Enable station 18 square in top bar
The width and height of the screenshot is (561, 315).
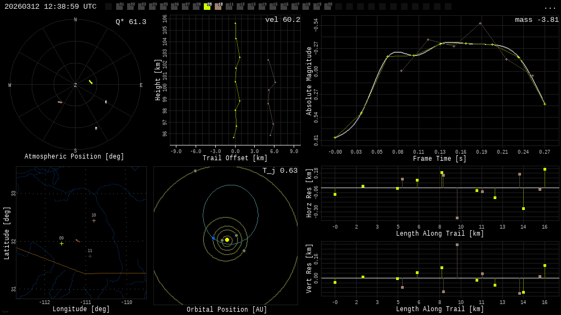tap(305, 7)
